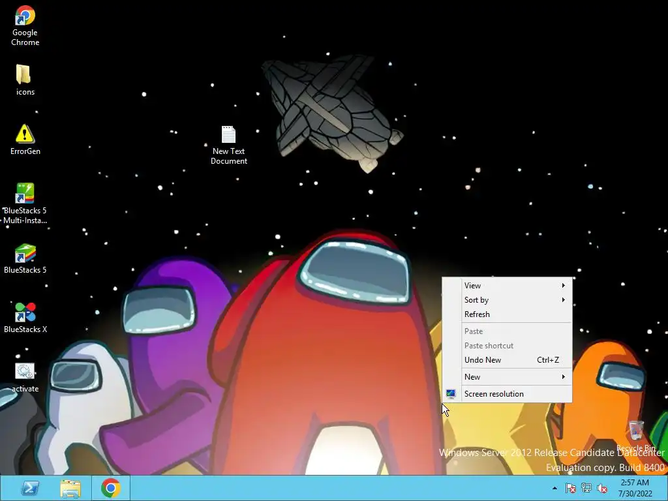Open PowerShell from the taskbar
This screenshot has width=668, height=501.
30,488
